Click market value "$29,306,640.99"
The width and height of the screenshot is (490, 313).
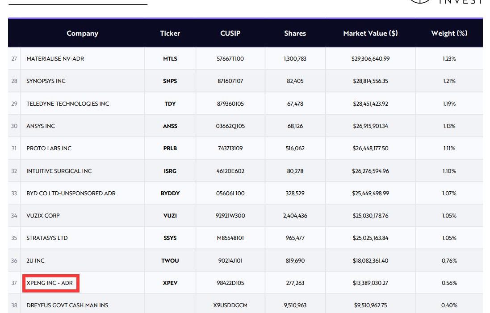(x=370, y=59)
